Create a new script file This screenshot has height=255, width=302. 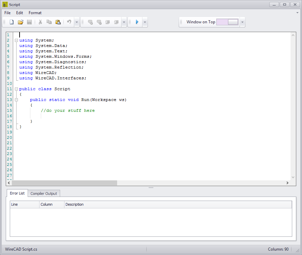[11, 22]
